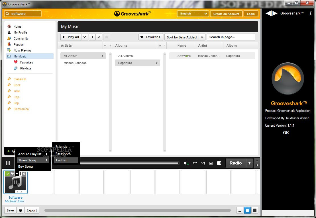Select All Artists row
Viewport: 316px width, 218px height.
(83, 56)
